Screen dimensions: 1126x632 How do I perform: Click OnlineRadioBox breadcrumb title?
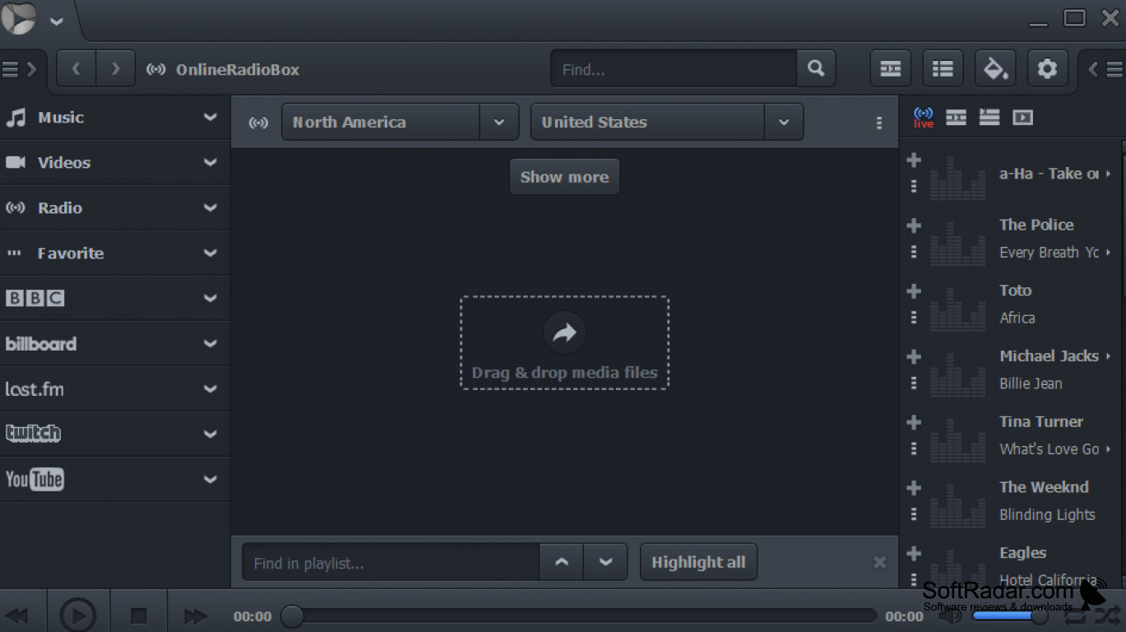(237, 70)
